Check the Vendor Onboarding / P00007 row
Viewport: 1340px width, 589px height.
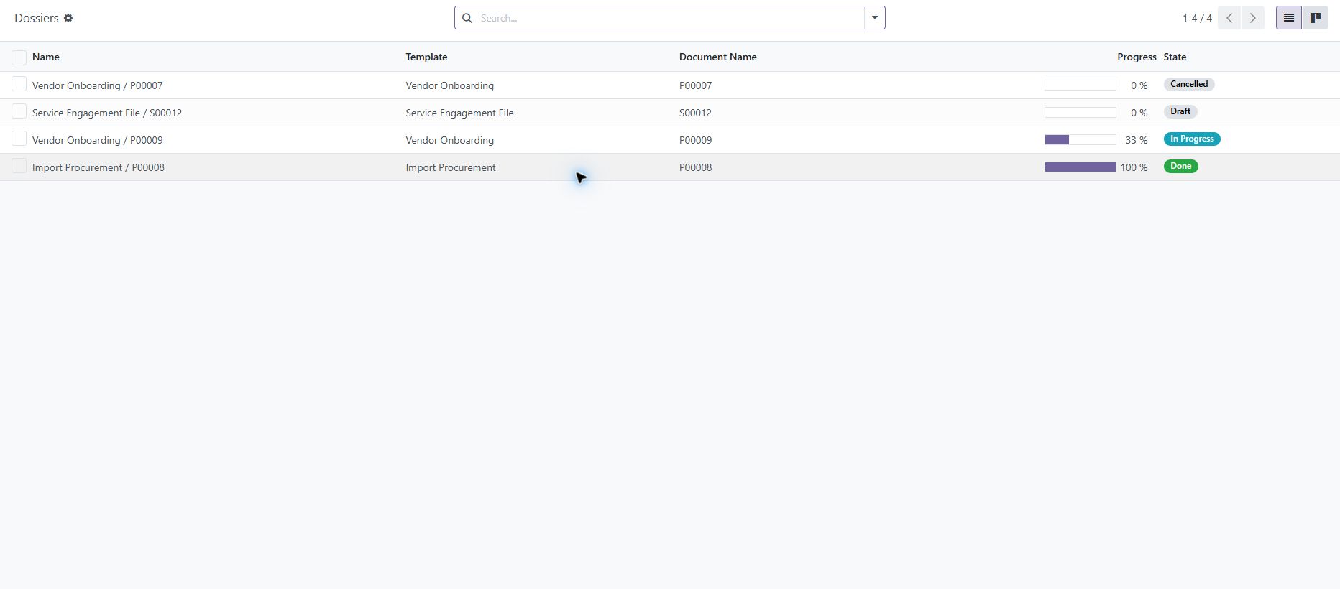click(x=19, y=85)
